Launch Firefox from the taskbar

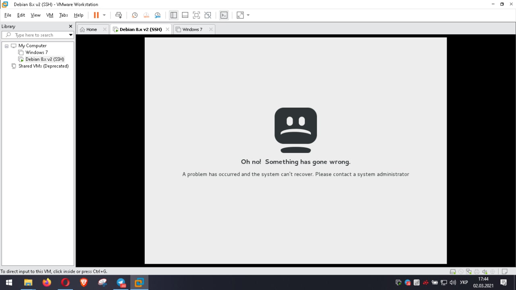pos(47,283)
